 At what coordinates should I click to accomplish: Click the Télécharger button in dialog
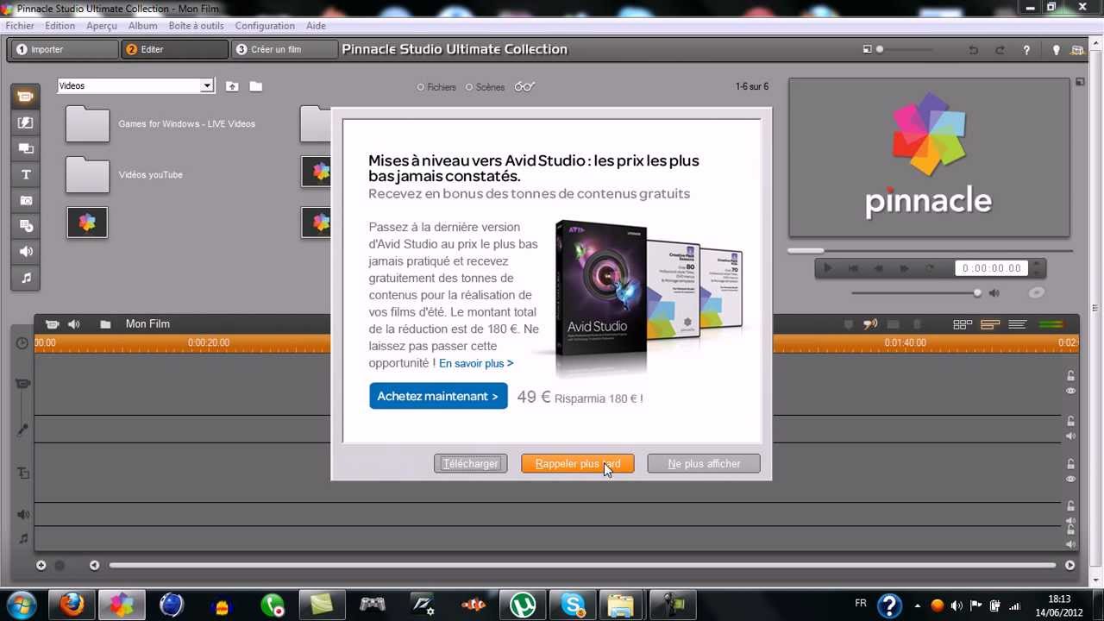(x=470, y=464)
